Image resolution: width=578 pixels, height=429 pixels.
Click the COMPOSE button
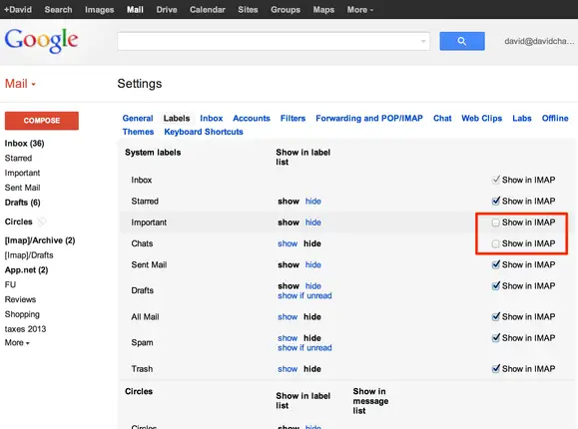(42, 121)
